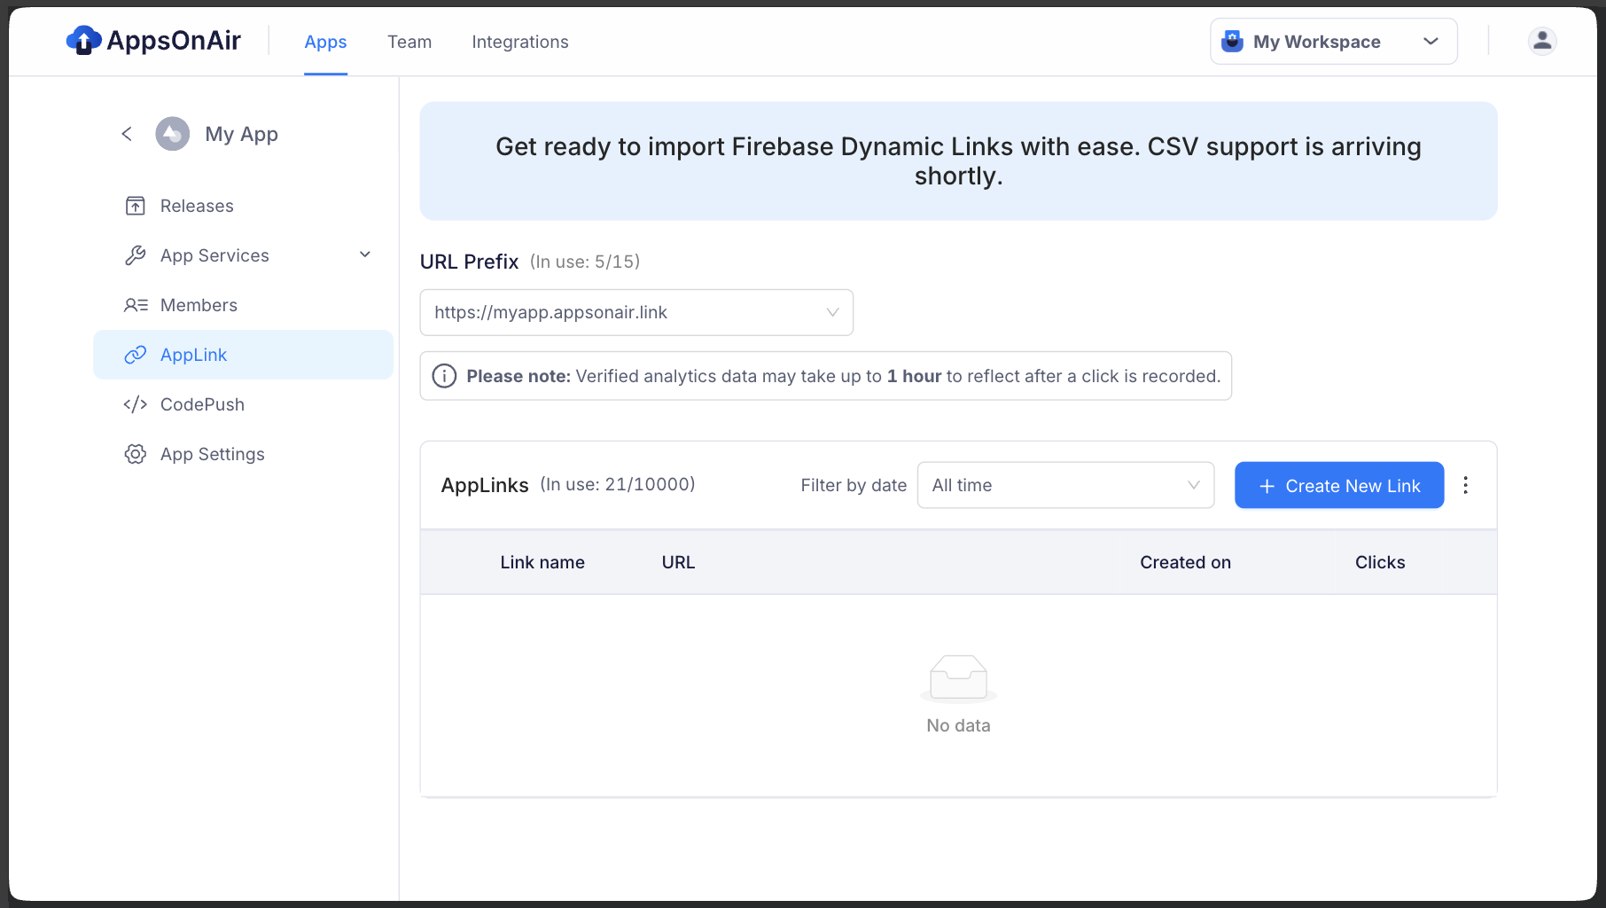Screen dimensions: 1606x908
Task: Click the Firebase Dynamic Links announcement banner
Action: [958, 160]
